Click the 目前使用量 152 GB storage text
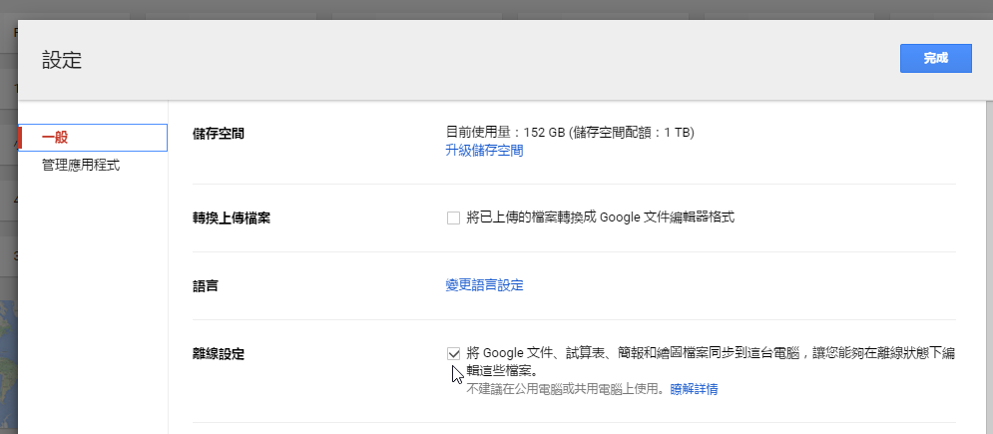 [569, 133]
